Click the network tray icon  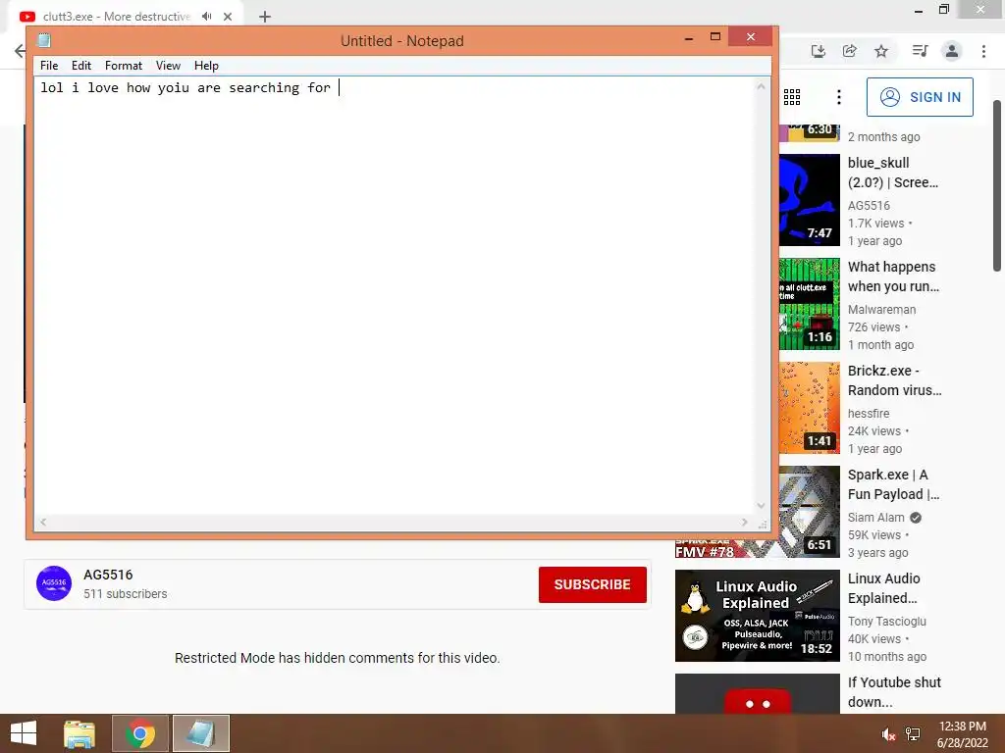[x=913, y=733]
